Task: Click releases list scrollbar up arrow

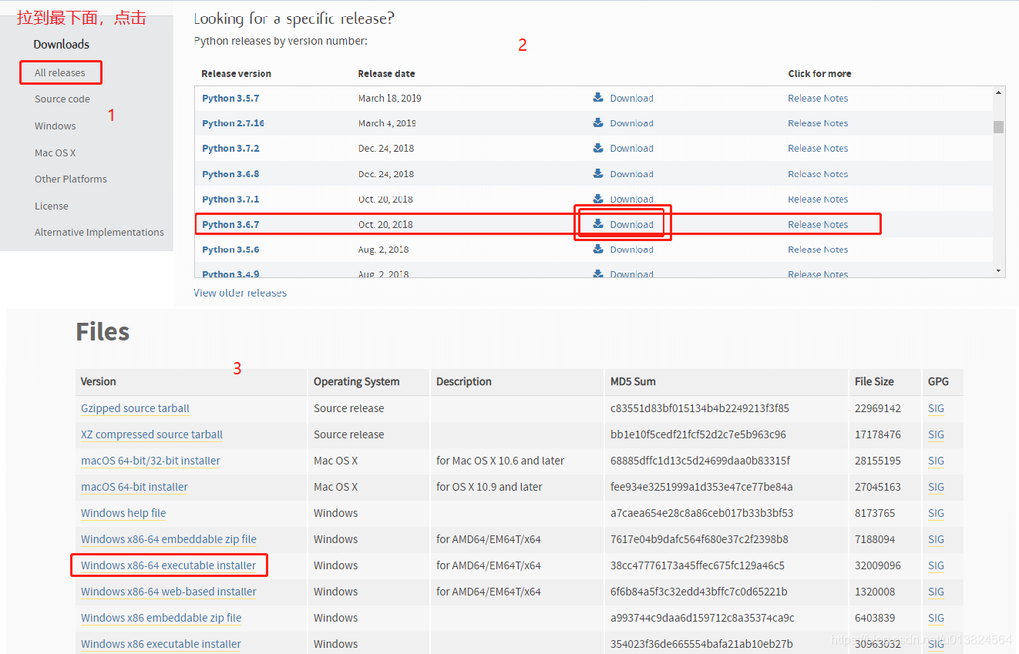Action: [999, 92]
